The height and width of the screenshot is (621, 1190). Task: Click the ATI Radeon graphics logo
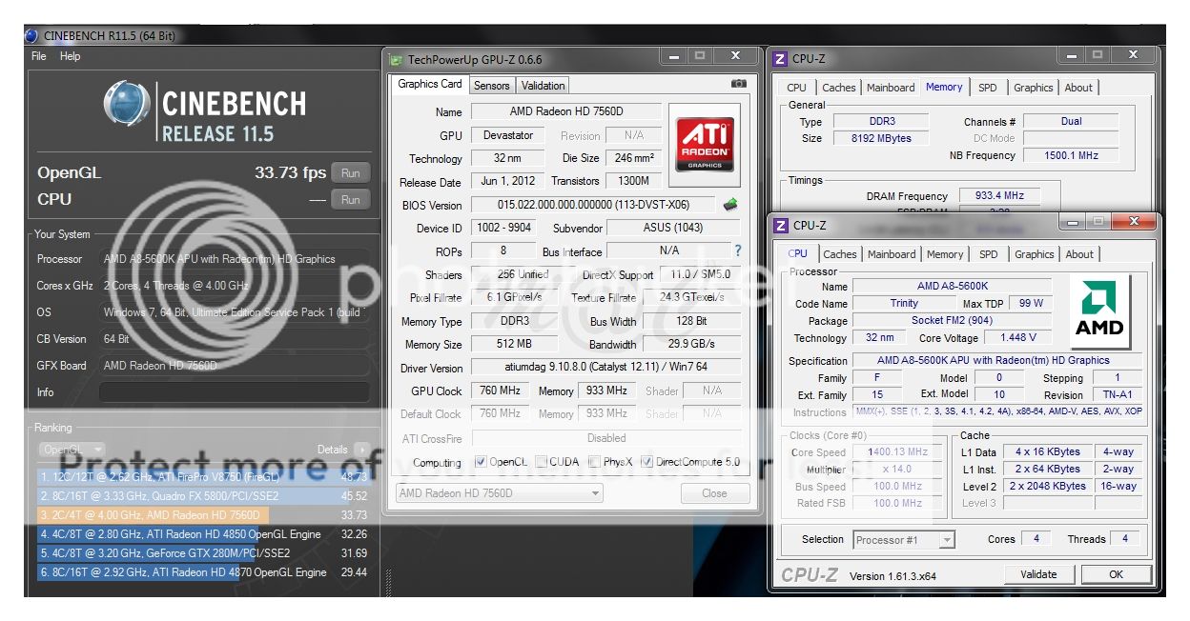point(706,144)
